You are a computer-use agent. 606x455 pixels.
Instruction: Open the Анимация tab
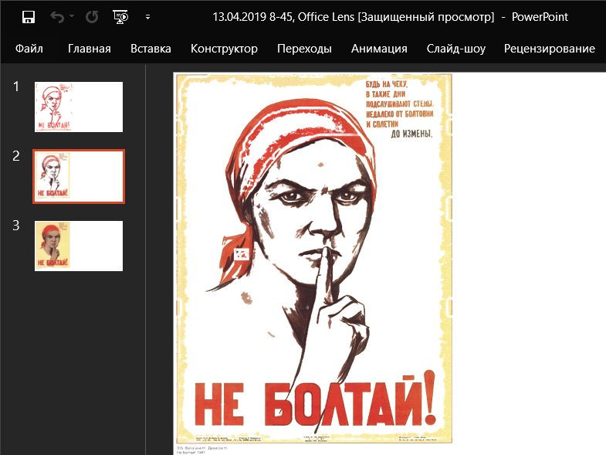(379, 49)
